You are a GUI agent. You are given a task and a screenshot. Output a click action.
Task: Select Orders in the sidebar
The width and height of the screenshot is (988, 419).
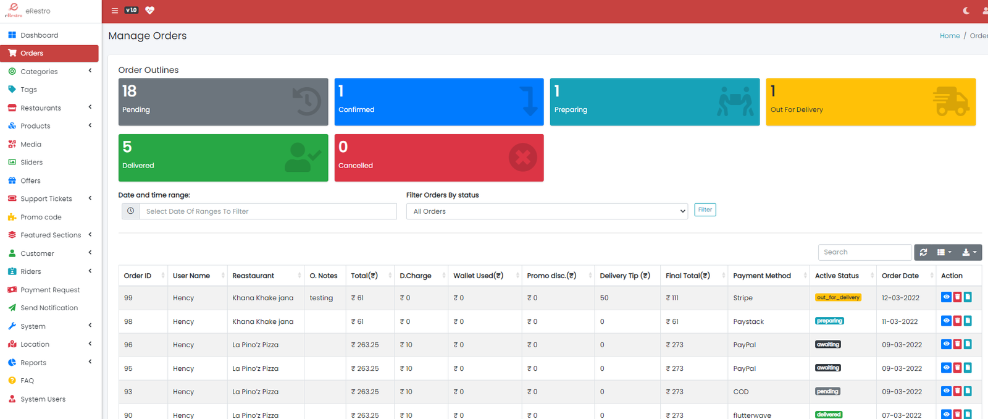49,53
